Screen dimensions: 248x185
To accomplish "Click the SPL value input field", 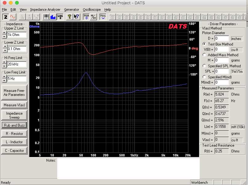I will tap(222, 71).
